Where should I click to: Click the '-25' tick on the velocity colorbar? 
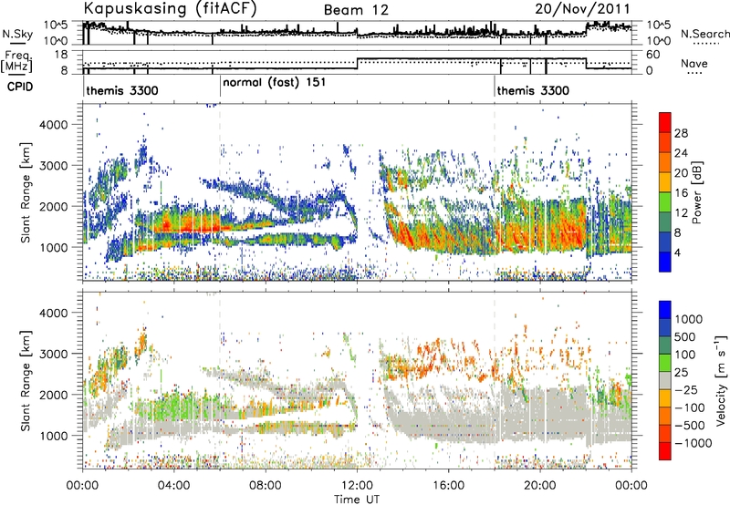[x=689, y=389]
